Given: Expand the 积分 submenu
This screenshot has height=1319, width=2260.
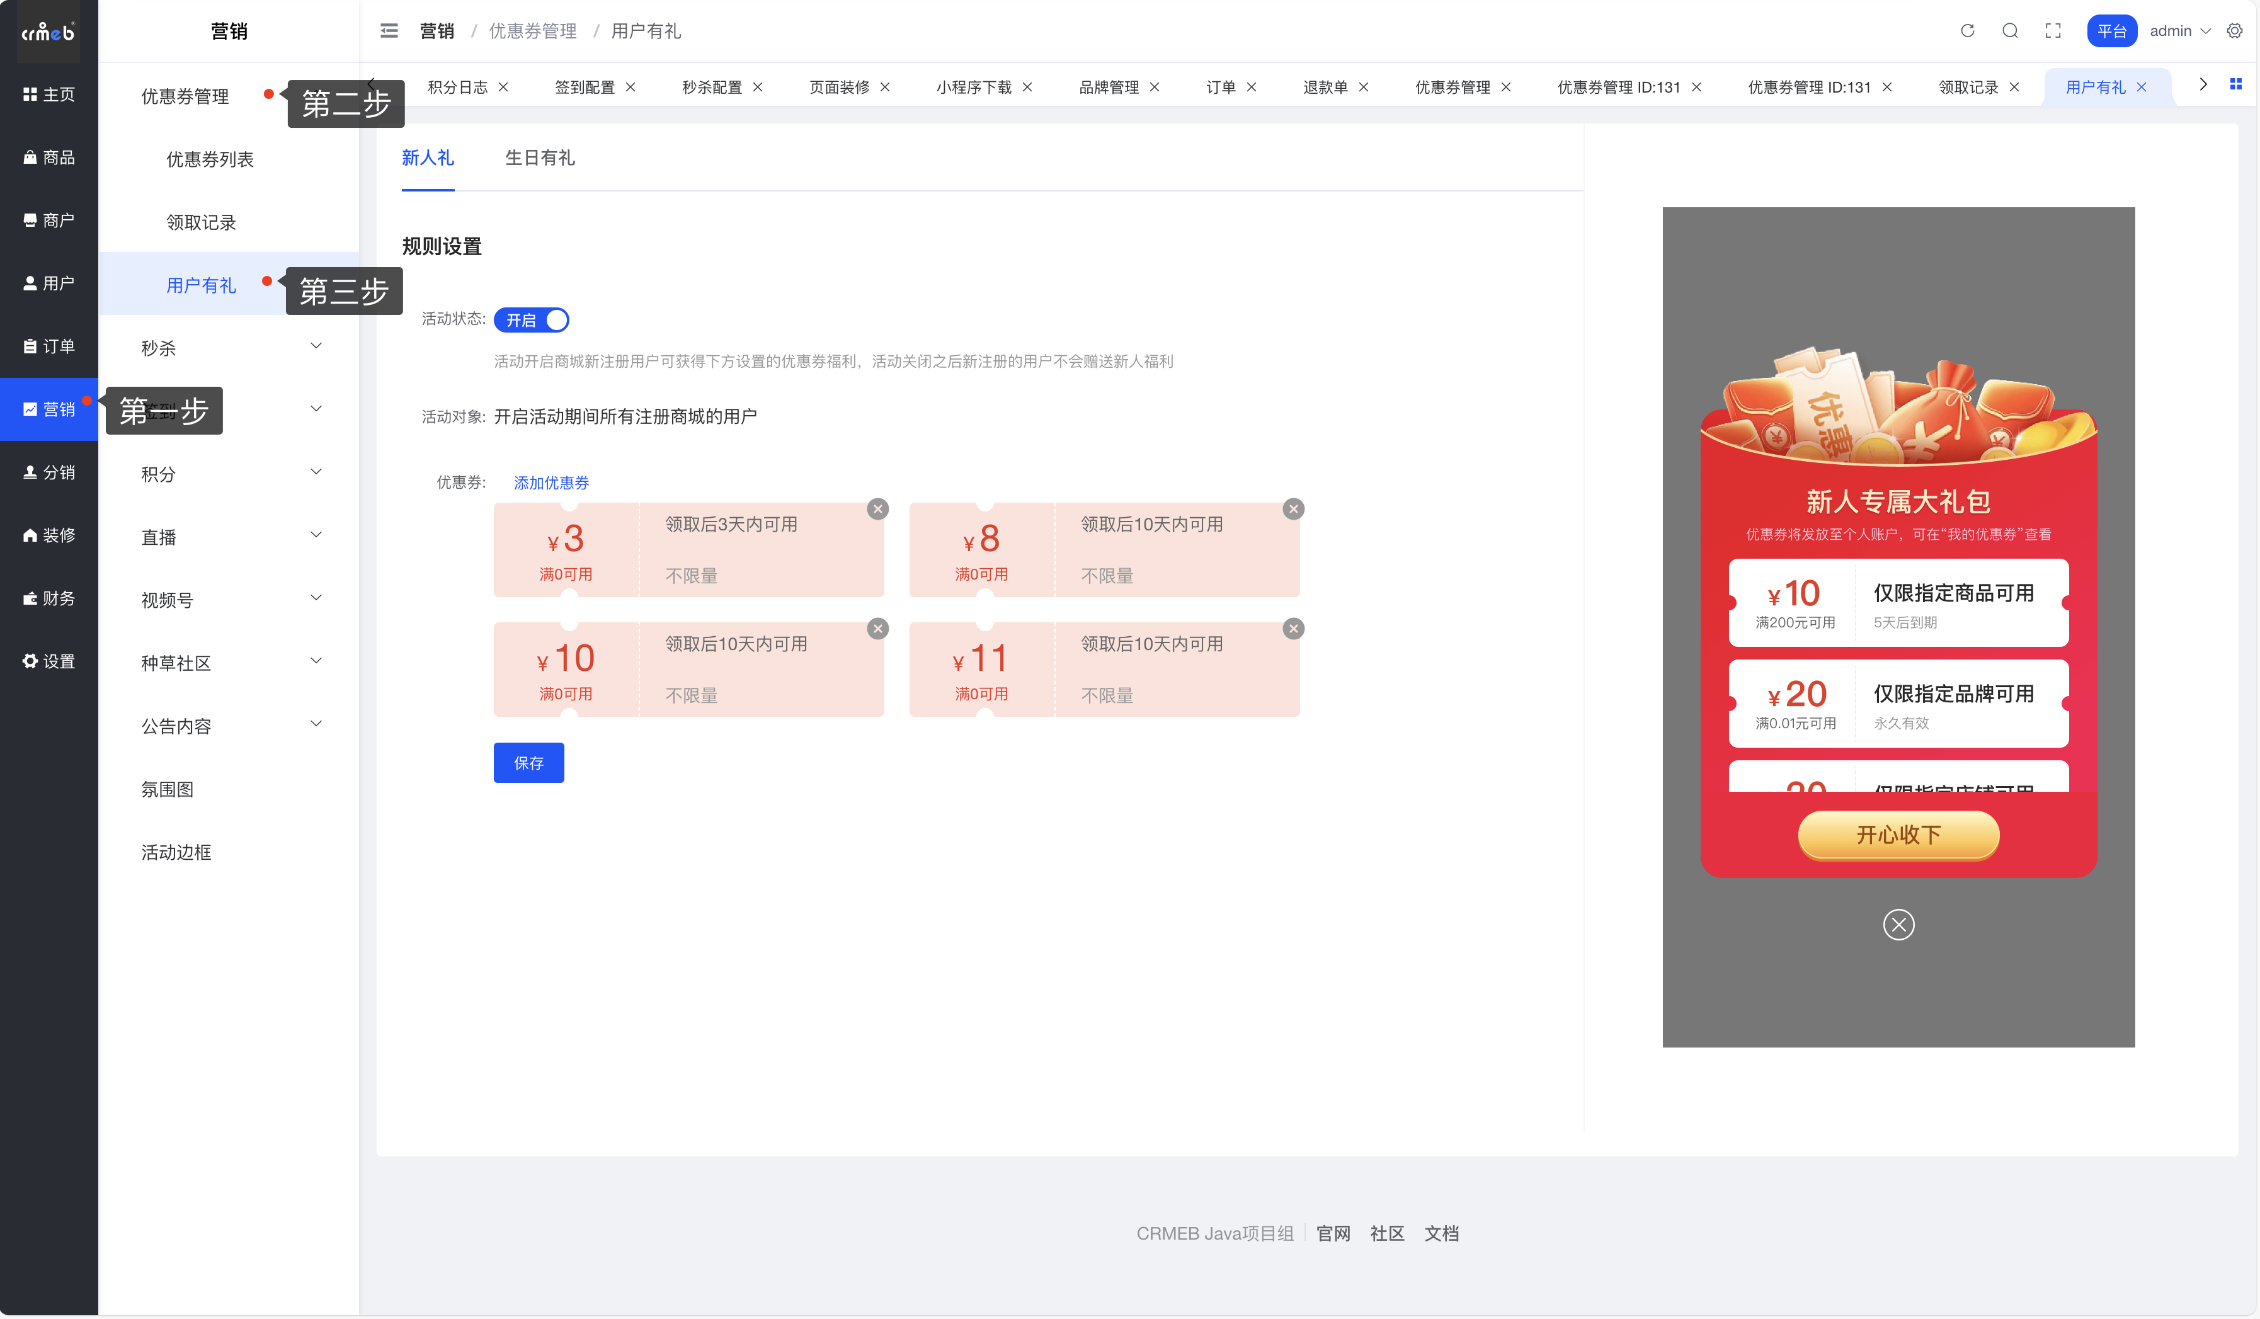Looking at the screenshot, I should click(x=231, y=474).
